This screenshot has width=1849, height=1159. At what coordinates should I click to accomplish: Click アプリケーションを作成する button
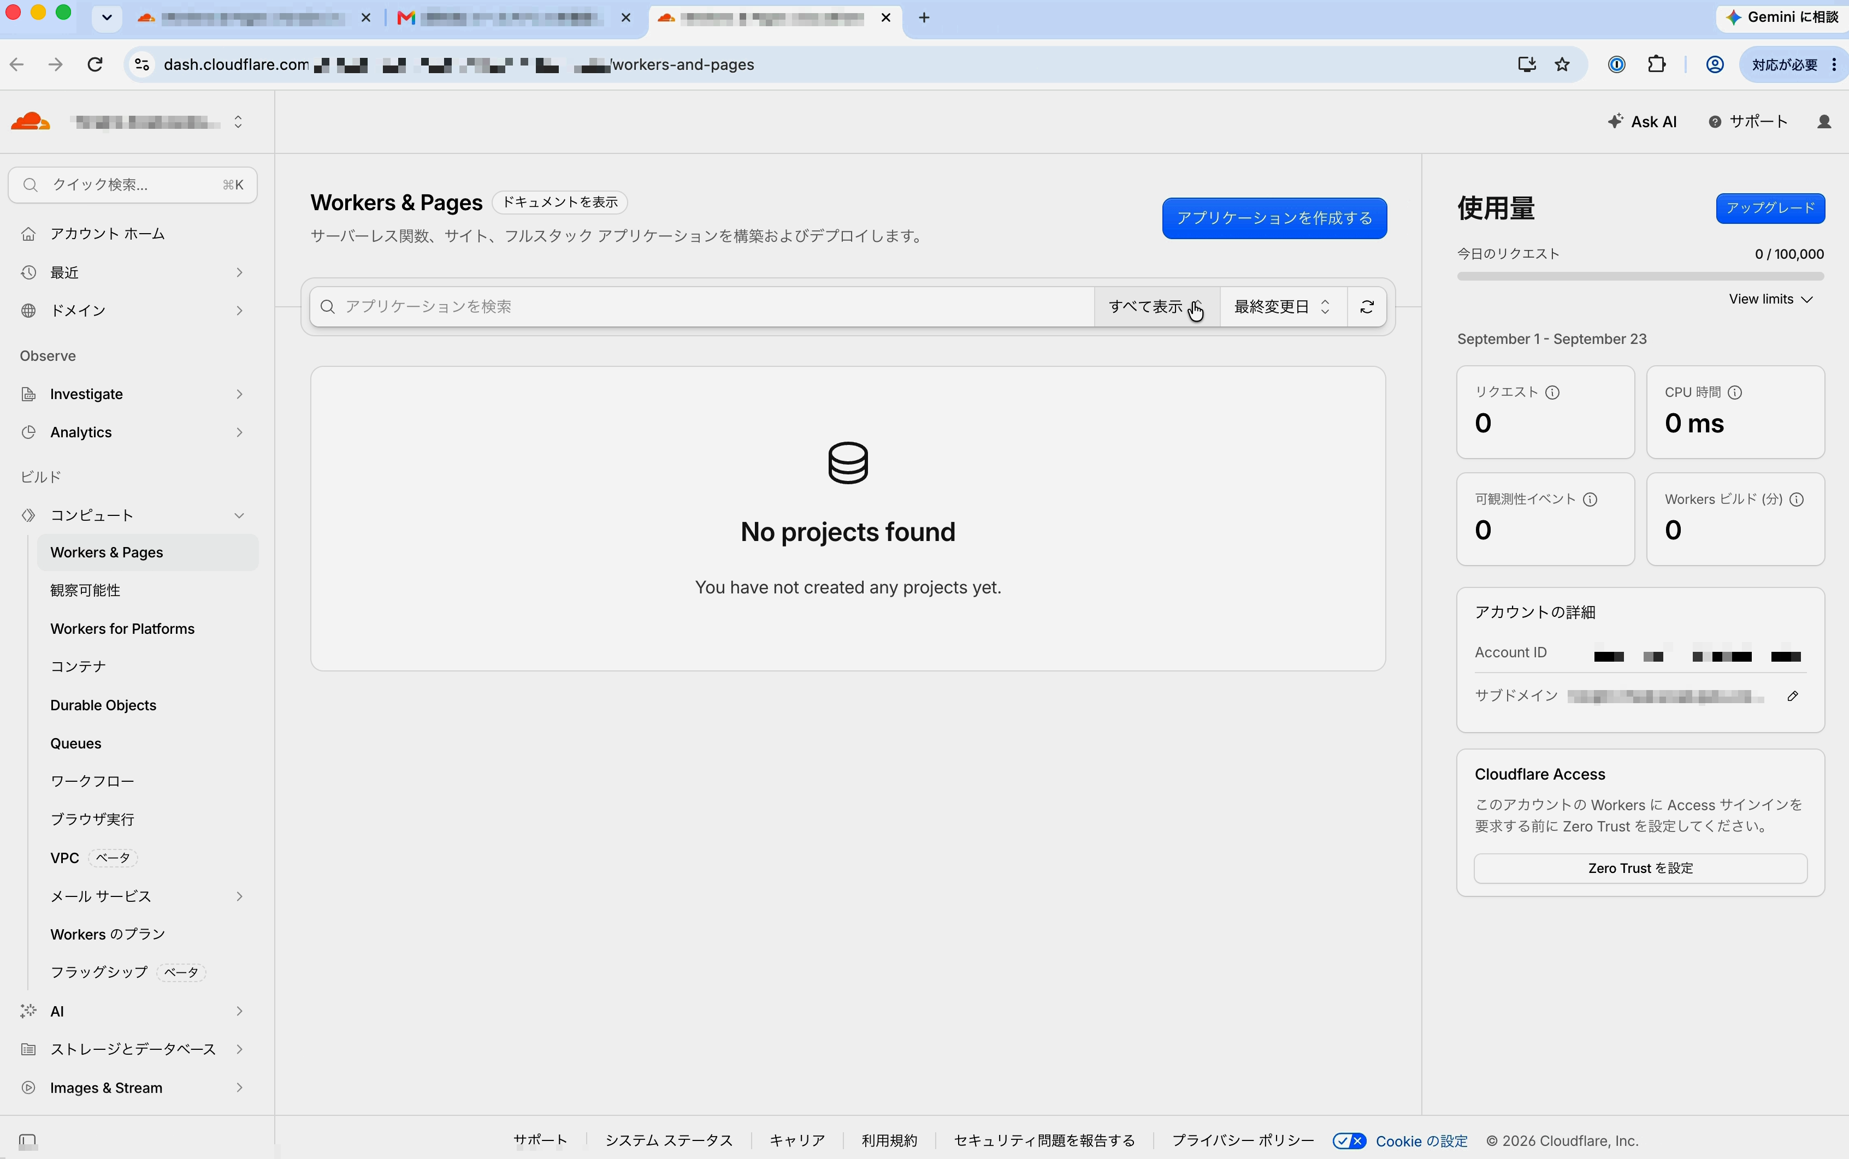(1274, 218)
